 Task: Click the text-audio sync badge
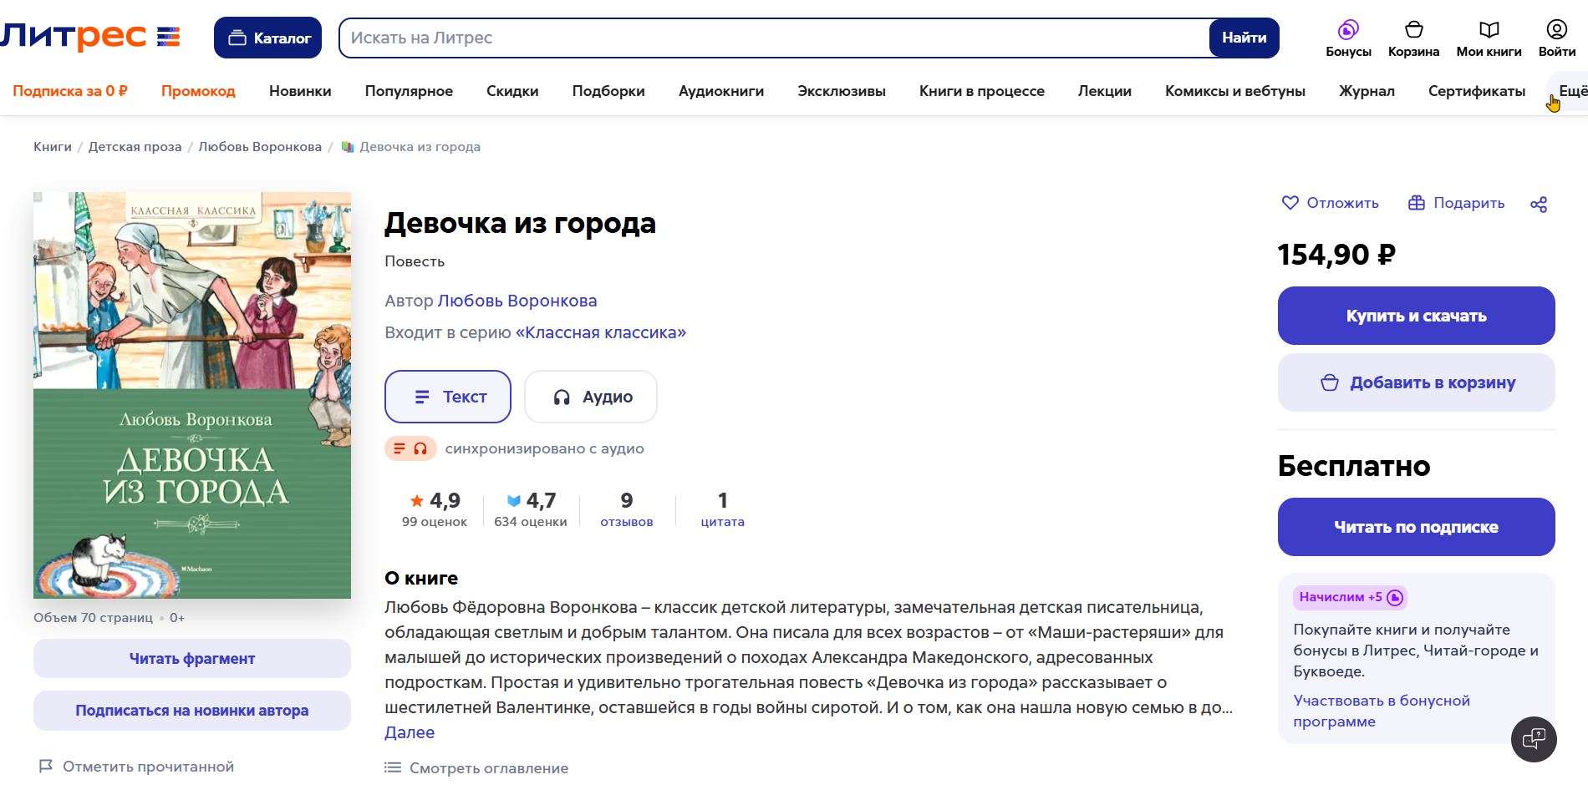point(410,448)
